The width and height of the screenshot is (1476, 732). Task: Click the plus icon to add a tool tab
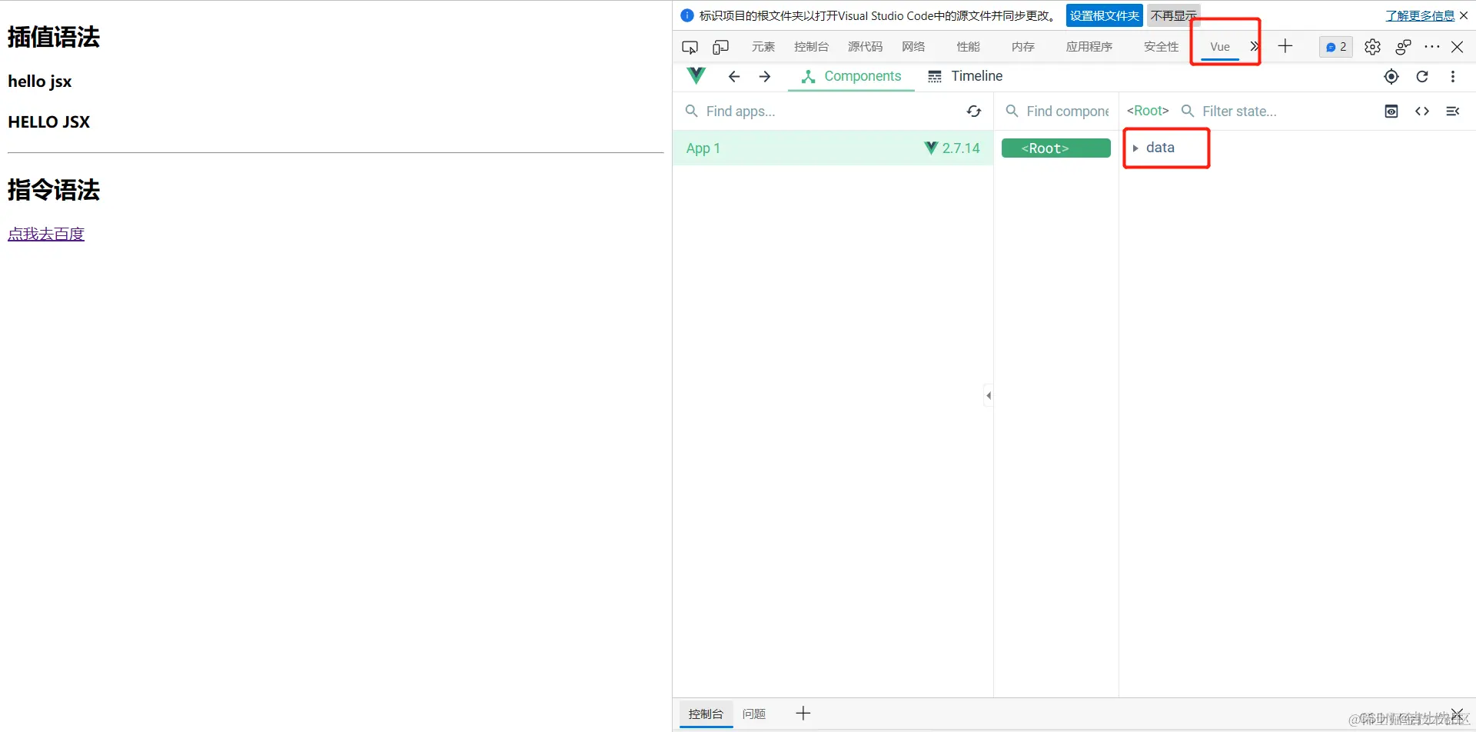(1285, 46)
